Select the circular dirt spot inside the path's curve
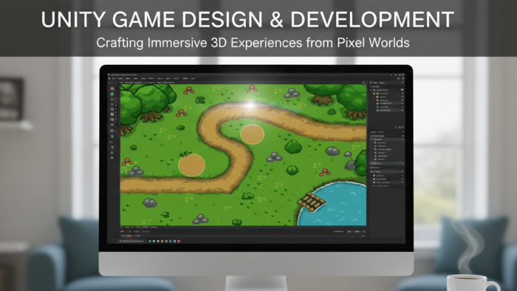Image resolution: width=517 pixels, height=291 pixels. tap(252, 134)
